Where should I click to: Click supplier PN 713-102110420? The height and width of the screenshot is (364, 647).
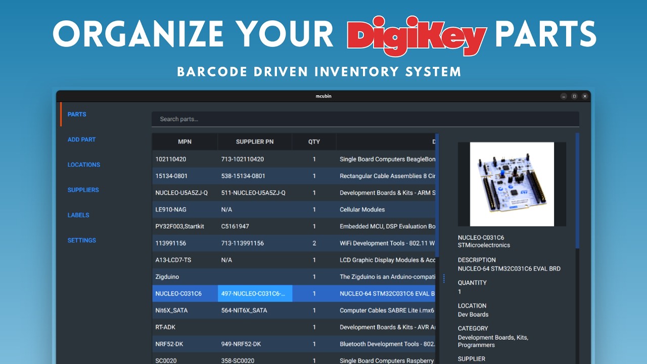coord(255,159)
